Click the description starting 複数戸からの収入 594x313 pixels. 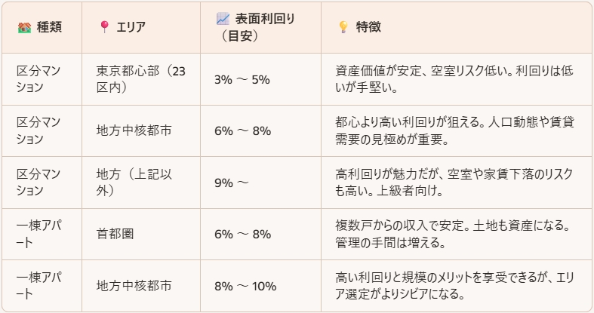pos(453,234)
